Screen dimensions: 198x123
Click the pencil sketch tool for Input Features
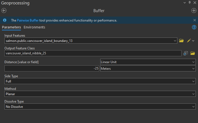[189, 41]
